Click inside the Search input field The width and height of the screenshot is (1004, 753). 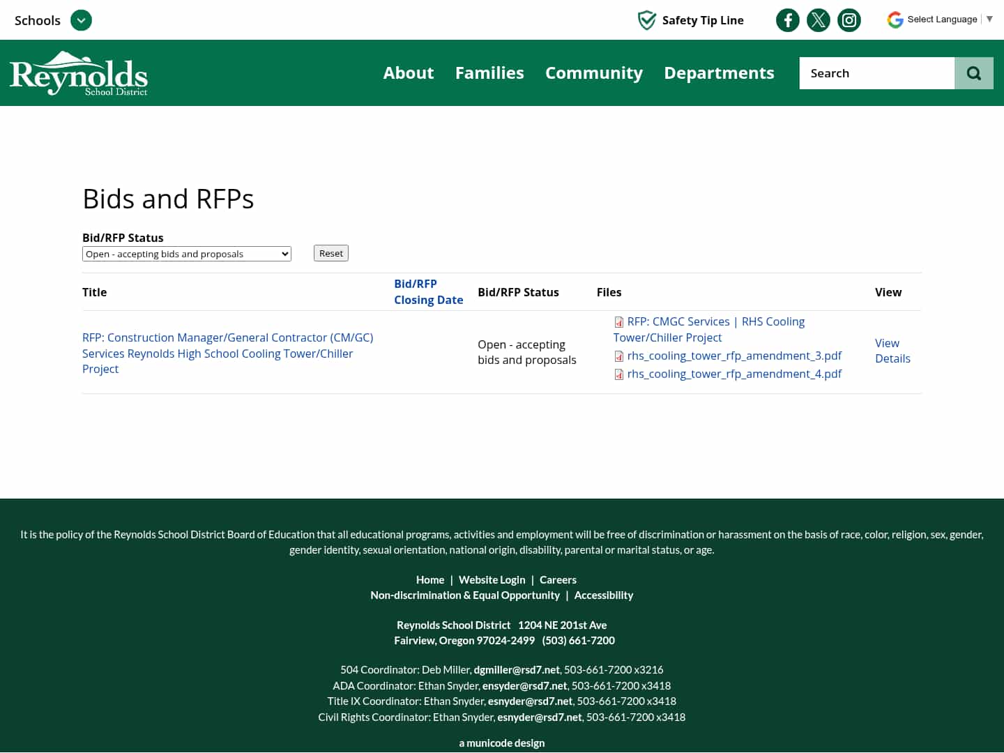click(876, 73)
